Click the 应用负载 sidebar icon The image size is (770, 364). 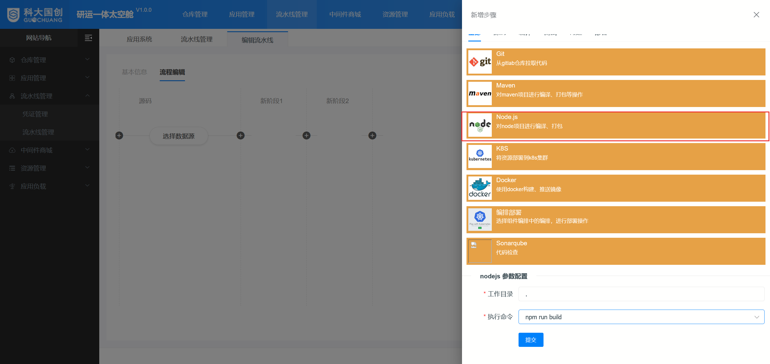pos(12,186)
